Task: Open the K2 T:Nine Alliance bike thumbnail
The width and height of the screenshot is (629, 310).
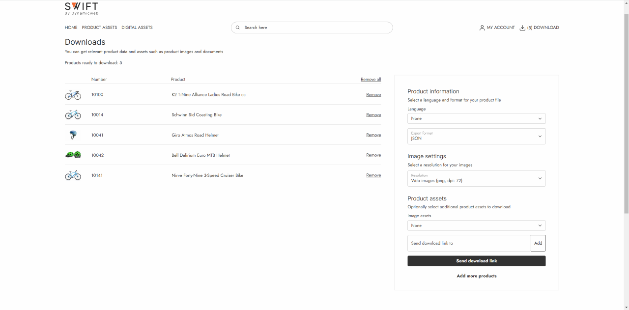Action: (73, 95)
